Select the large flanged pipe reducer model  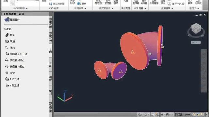click(x=141, y=48)
